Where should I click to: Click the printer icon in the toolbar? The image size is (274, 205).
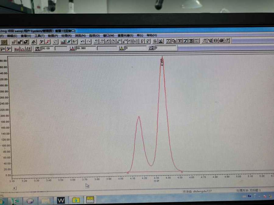(x=221, y=41)
